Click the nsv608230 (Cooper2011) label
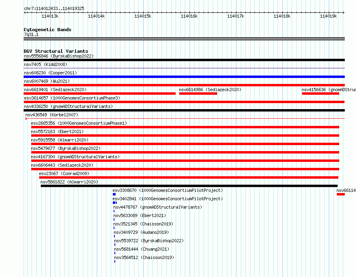Image resolution: width=356 pixels, height=277 pixels. click(x=50, y=73)
